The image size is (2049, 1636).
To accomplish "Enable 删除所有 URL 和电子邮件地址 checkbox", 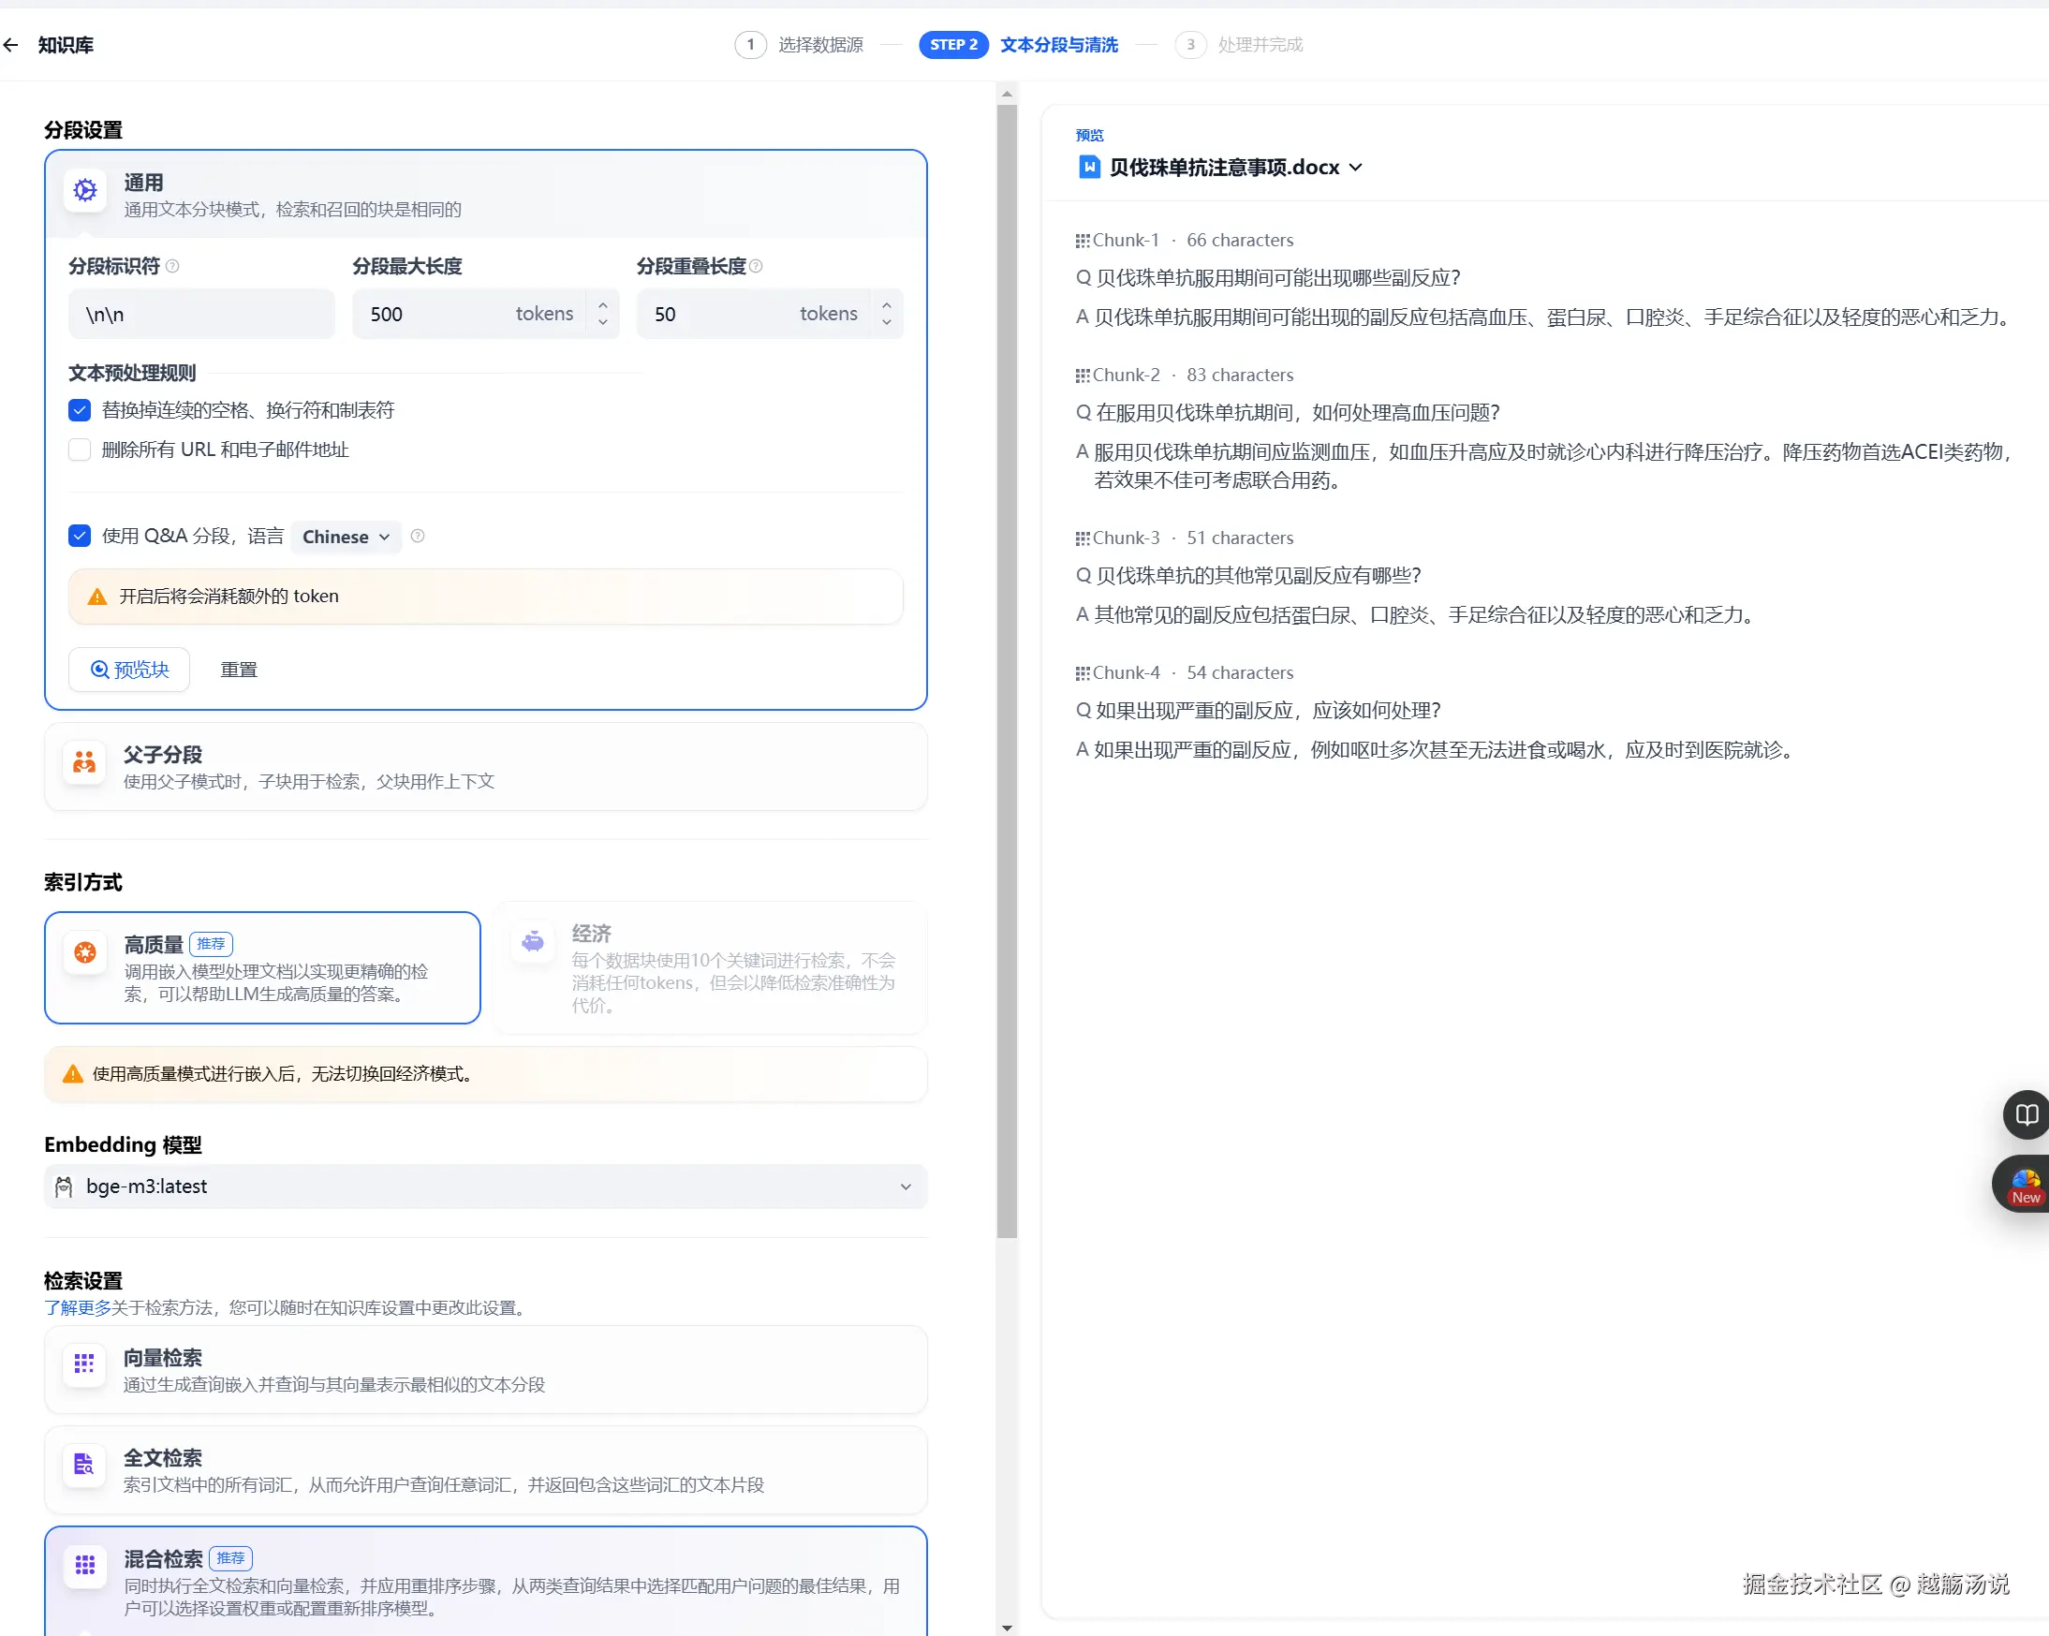I will [80, 450].
